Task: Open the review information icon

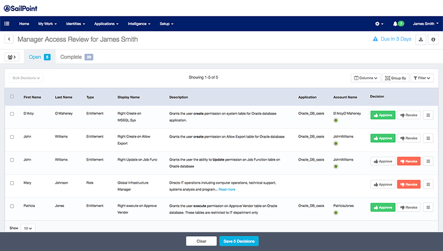Action: 433,39
